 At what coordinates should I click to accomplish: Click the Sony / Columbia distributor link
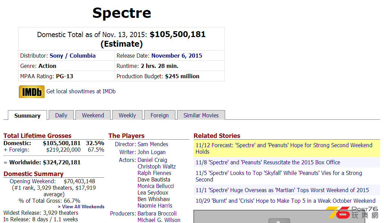(72, 56)
